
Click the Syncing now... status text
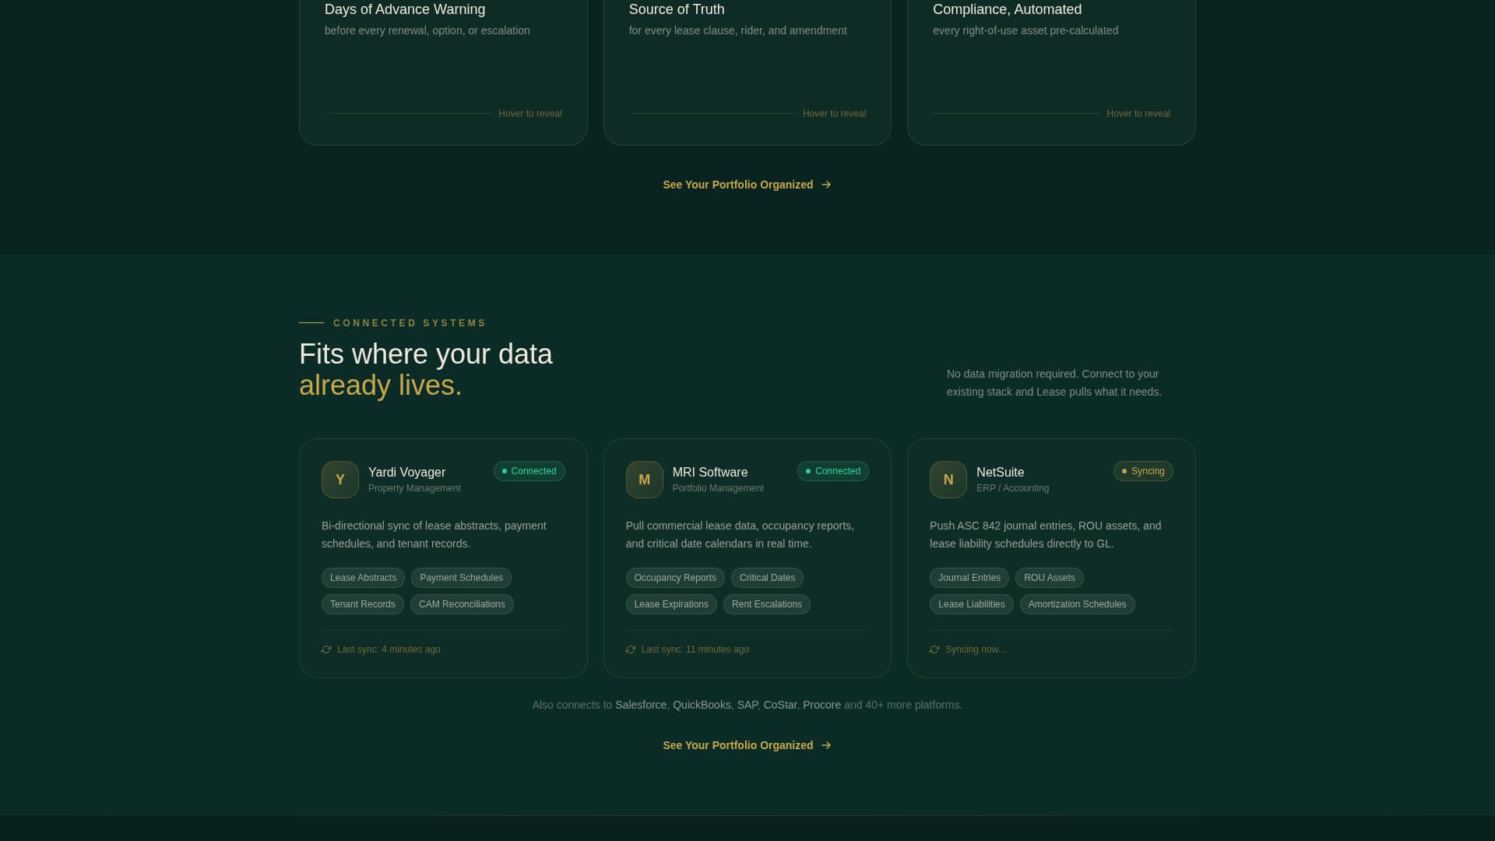pos(976,649)
